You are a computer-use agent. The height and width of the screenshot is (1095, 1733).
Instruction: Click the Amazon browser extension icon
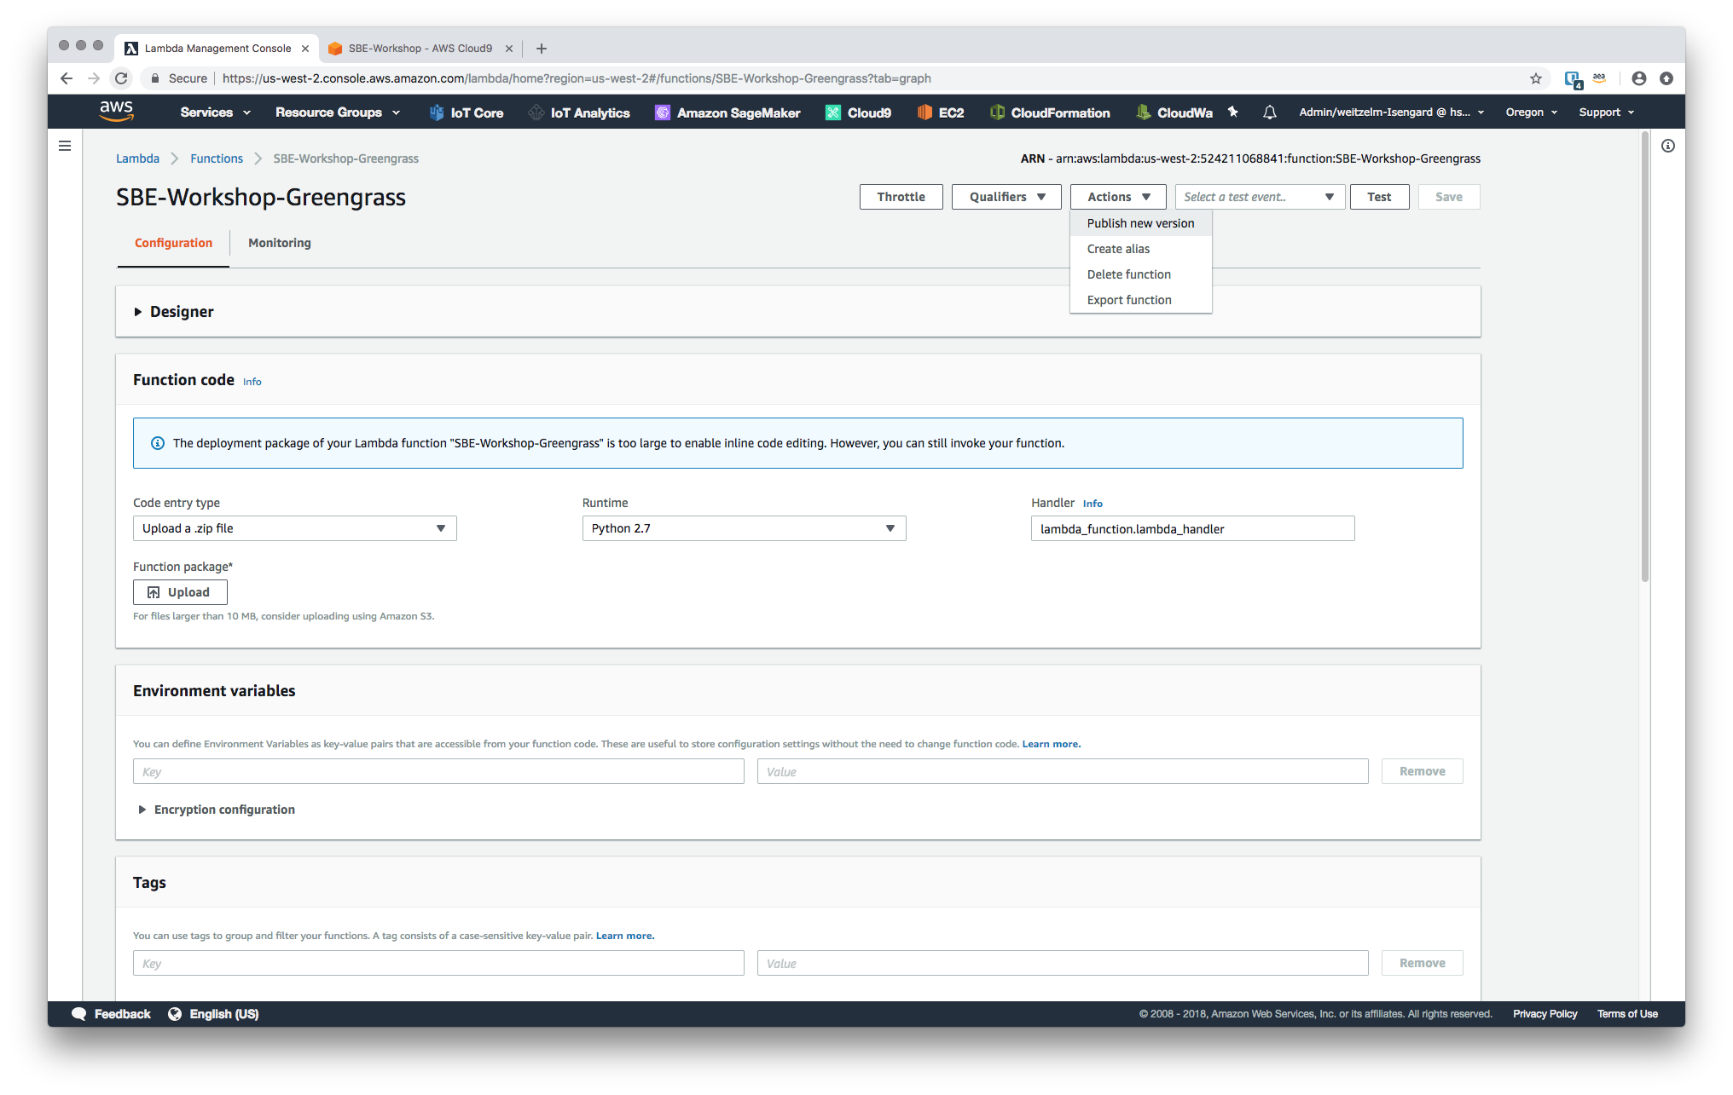1599,78
